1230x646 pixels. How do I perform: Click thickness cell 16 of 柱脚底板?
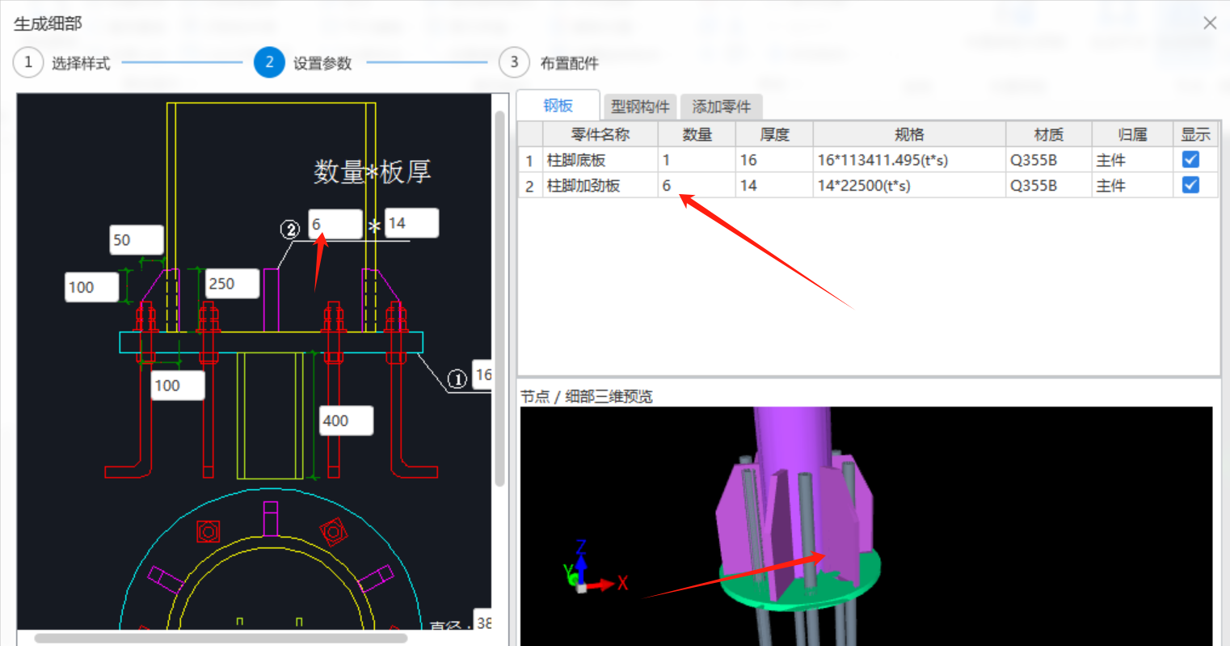click(x=774, y=160)
